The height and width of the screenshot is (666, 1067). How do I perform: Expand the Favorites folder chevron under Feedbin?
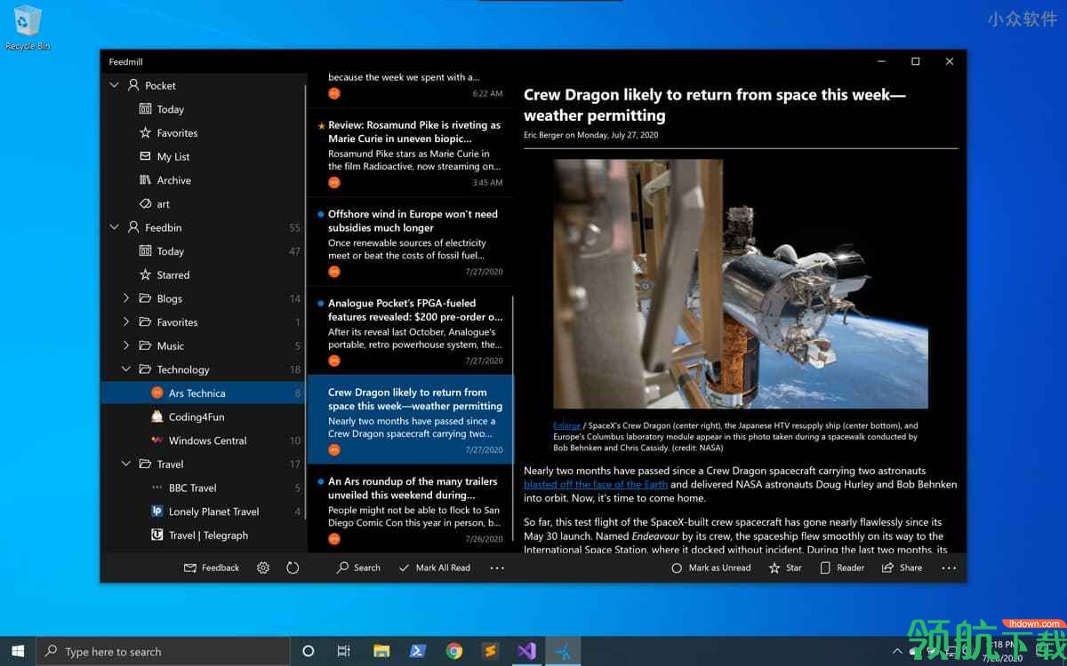(x=126, y=322)
